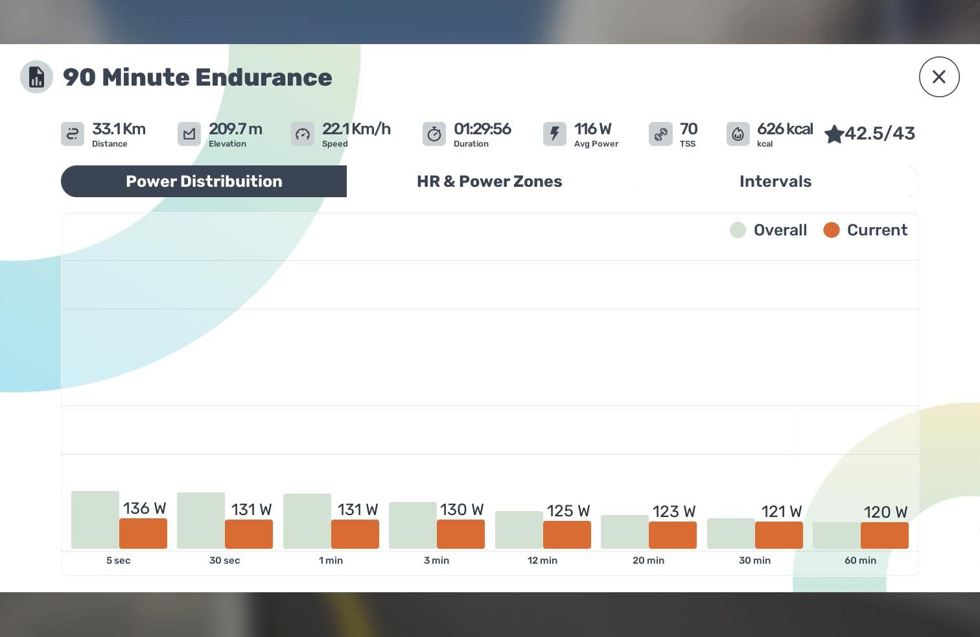Click the orange 5 sec current bar

coord(143,534)
